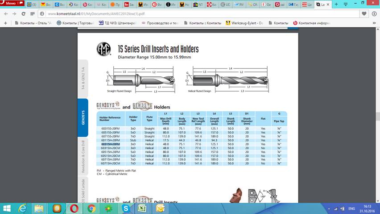Open 'Контакты :: Контакты' bookmark

[x=202, y=23]
